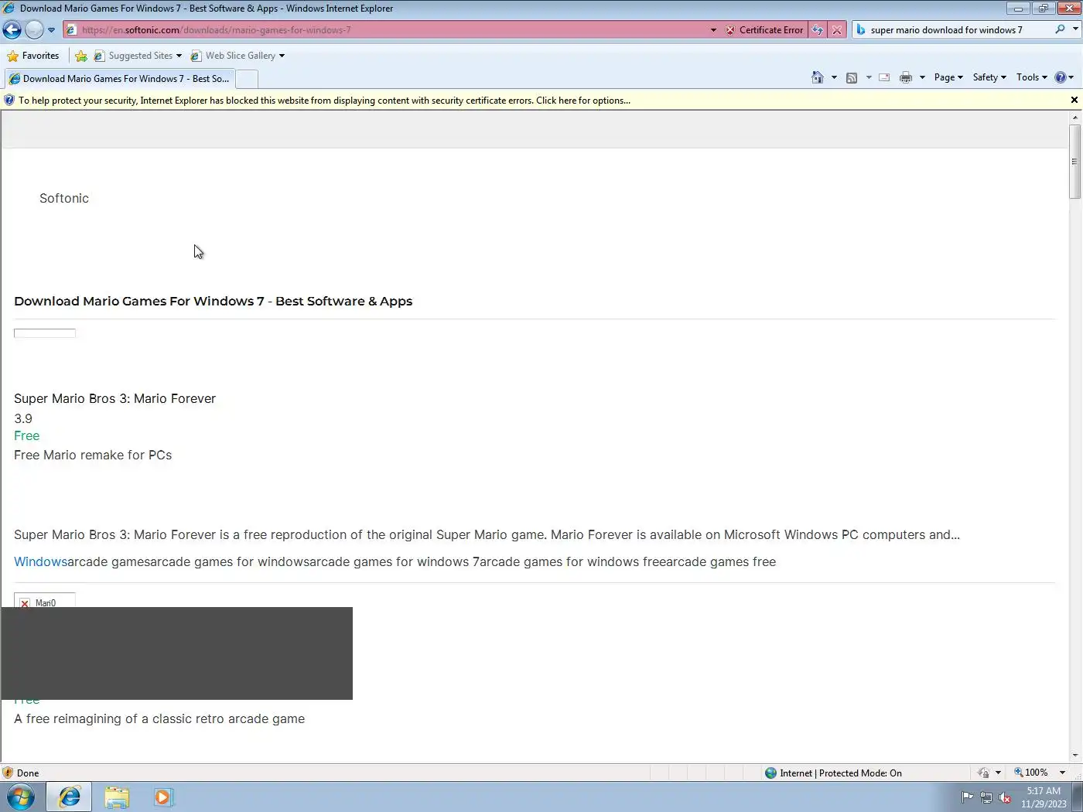The image size is (1083, 812).
Task: Click the RSS feeds icon
Action: 852,77
